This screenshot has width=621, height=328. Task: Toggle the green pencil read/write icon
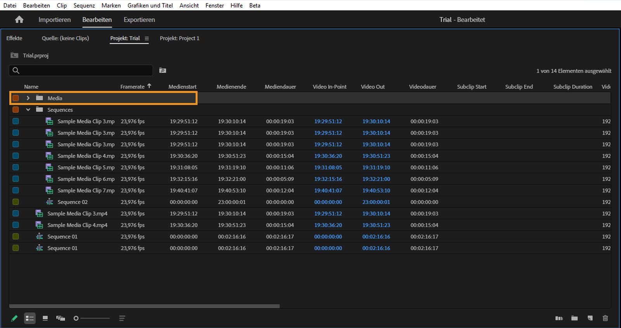14,318
